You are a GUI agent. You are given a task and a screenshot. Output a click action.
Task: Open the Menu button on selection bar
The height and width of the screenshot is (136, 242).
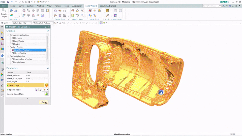[6, 23]
